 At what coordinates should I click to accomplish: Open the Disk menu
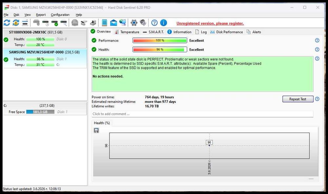16,15
